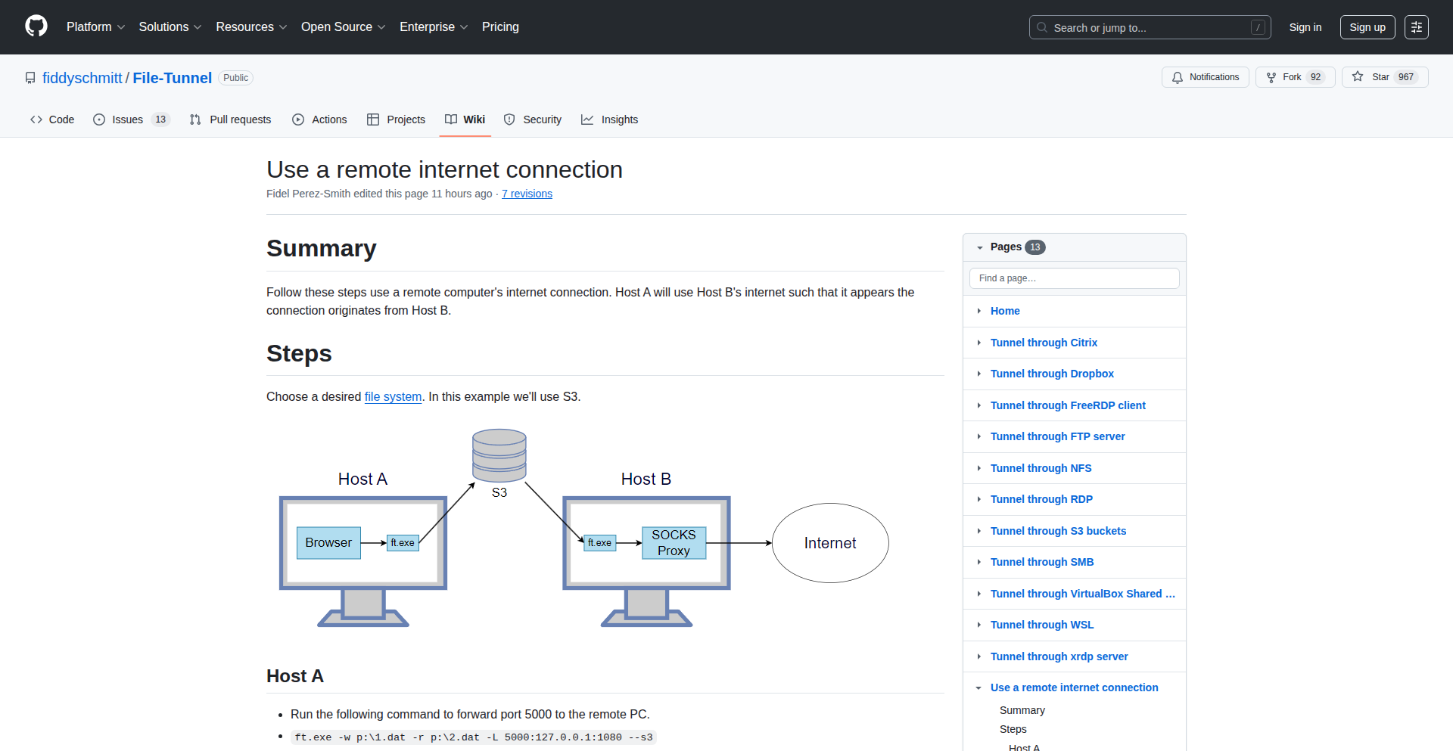The width and height of the screenshot is (1453, 751).
Task: Star the File-Tunnel repository
Action: [1383, 76]
